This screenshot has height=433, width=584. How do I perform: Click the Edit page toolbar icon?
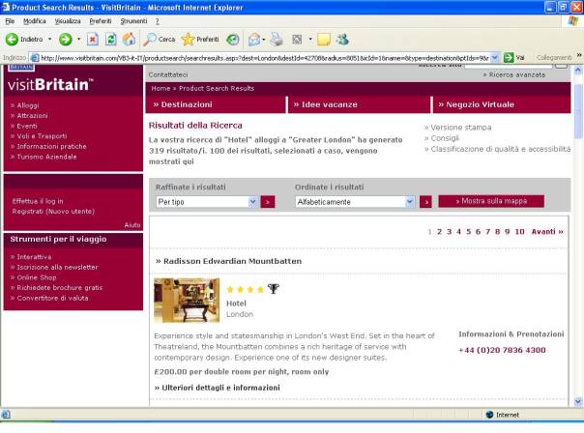297,39
